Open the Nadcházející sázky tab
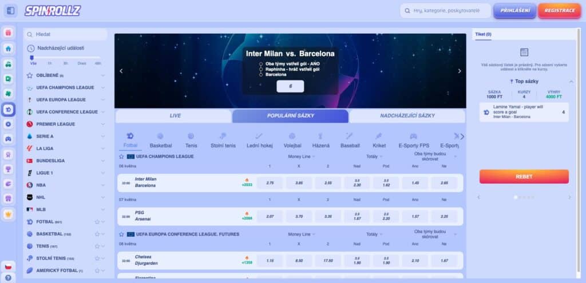 407,116
